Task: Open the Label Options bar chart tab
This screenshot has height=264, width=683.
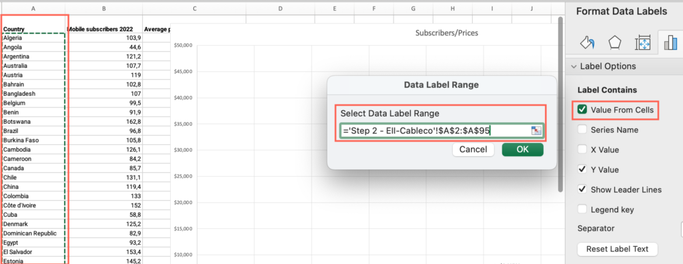Action: tap(670, 43)
